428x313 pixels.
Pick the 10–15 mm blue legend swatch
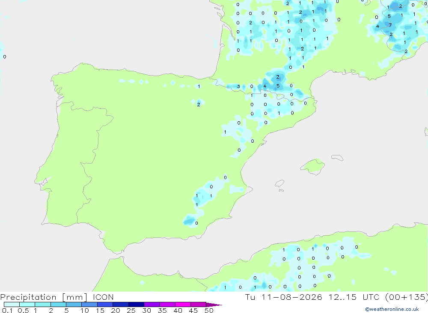tap(89, 304)
